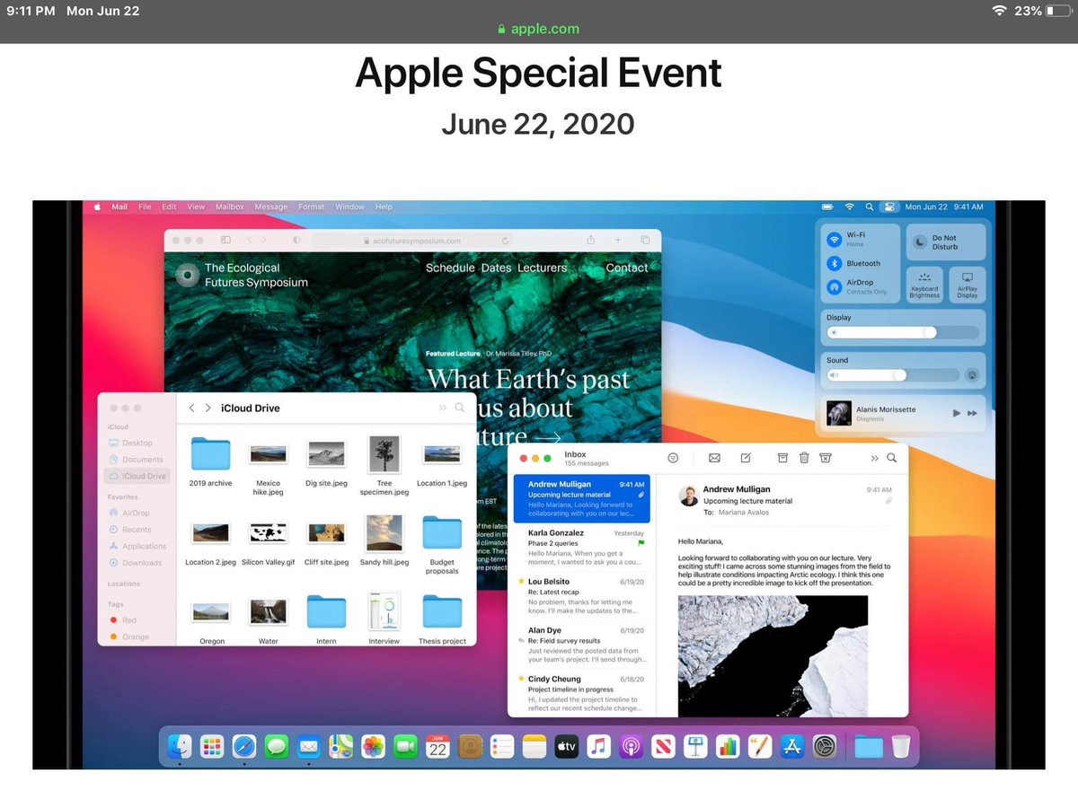1078x808 pixels.
Task: Go back in iCloud Drive window
Action: [x=191, y=408]
